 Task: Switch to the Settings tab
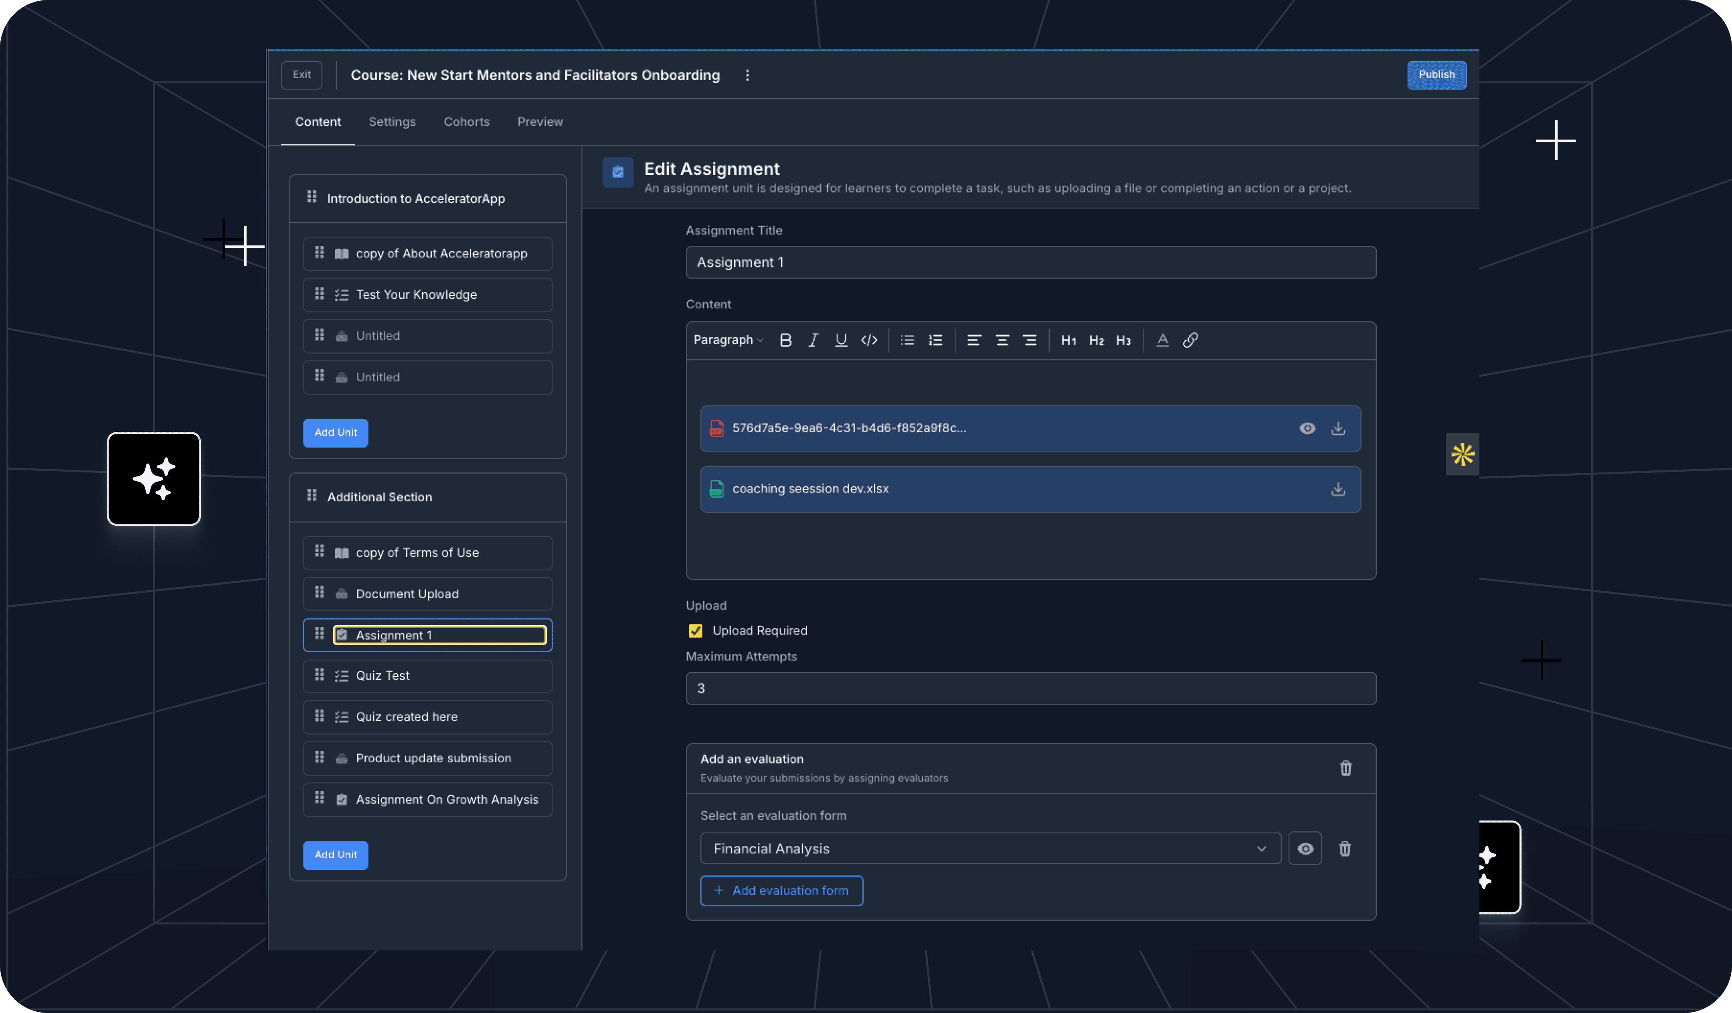[x=392, y=122]
